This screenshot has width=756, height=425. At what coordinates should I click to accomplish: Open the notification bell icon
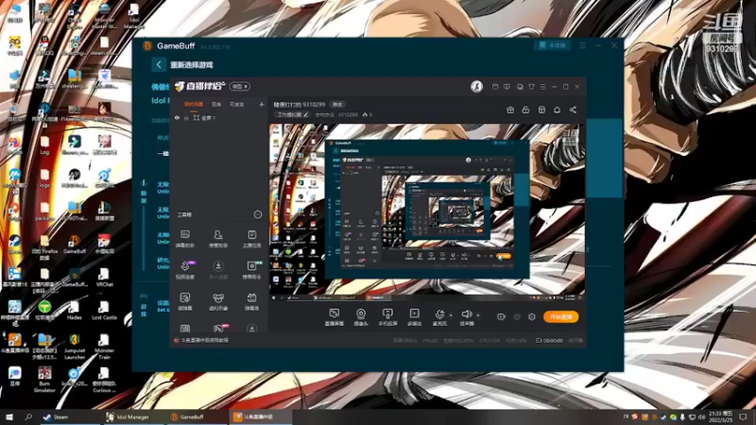557,110
